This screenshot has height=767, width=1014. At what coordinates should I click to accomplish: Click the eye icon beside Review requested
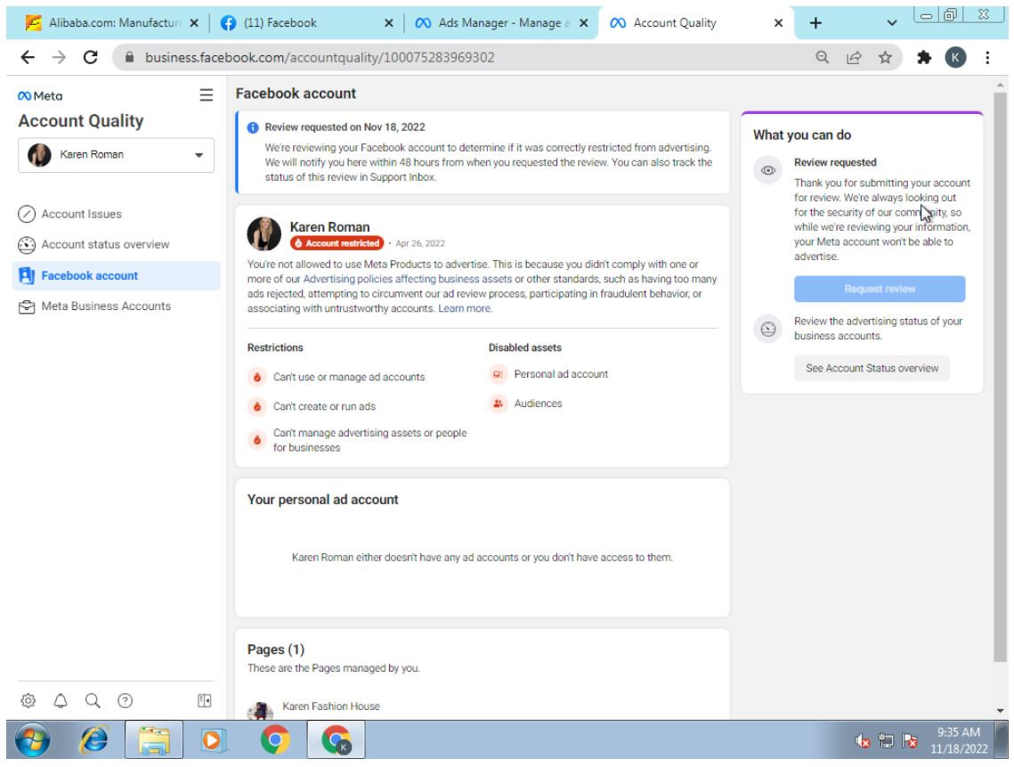pos(767,170)
